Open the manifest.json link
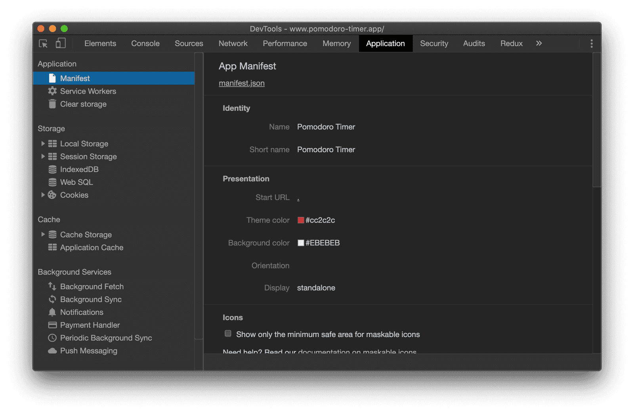 pyautogui.click(x=241, y=83)
